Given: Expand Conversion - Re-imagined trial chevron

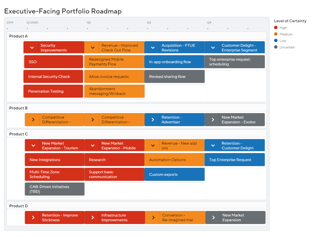Looking at the screenshot, I should coord(153,218).
